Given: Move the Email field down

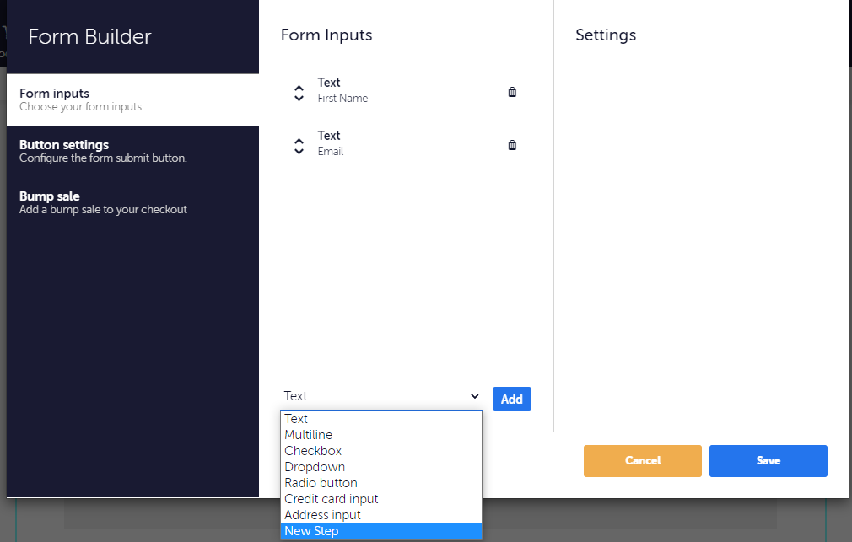Looking at the screenshot, I should [299, 152].
